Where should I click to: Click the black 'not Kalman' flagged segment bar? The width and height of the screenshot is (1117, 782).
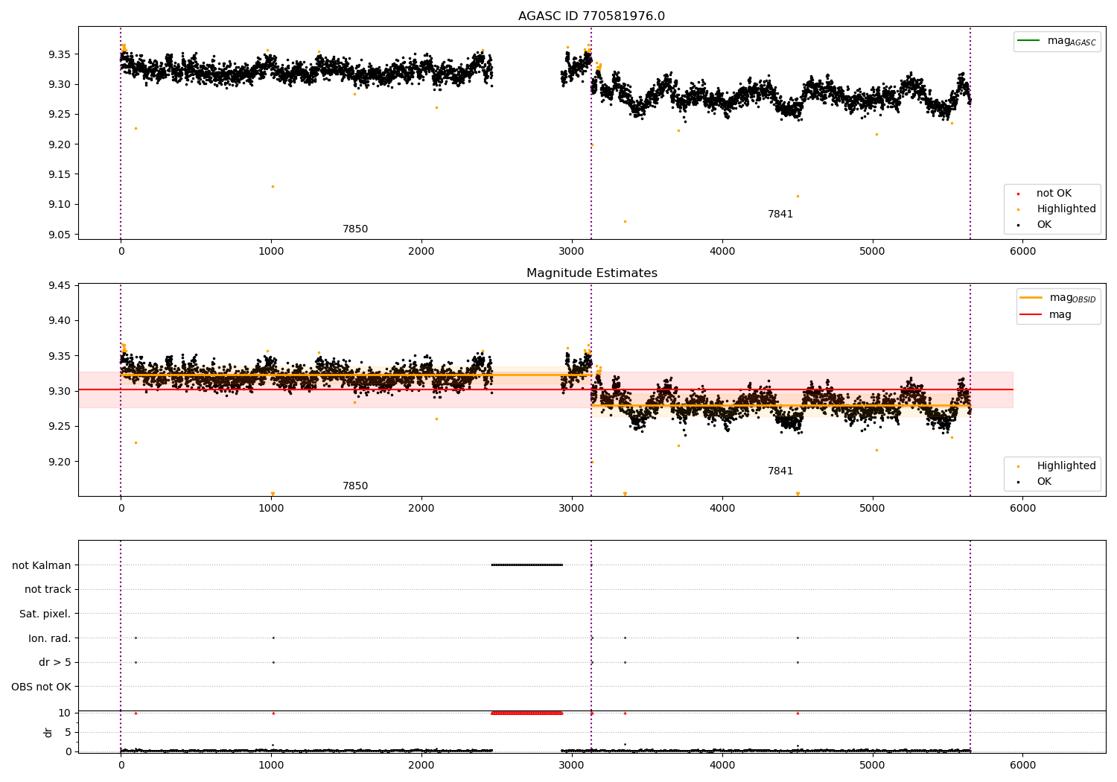pyautogui.click(x=526, y=565)
